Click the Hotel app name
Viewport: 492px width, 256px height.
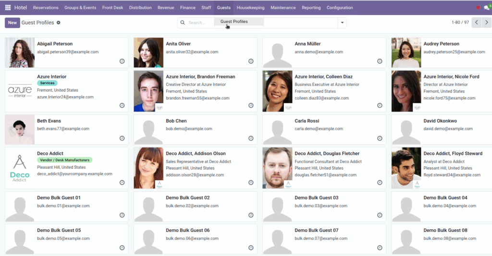[x=21, y=8]
